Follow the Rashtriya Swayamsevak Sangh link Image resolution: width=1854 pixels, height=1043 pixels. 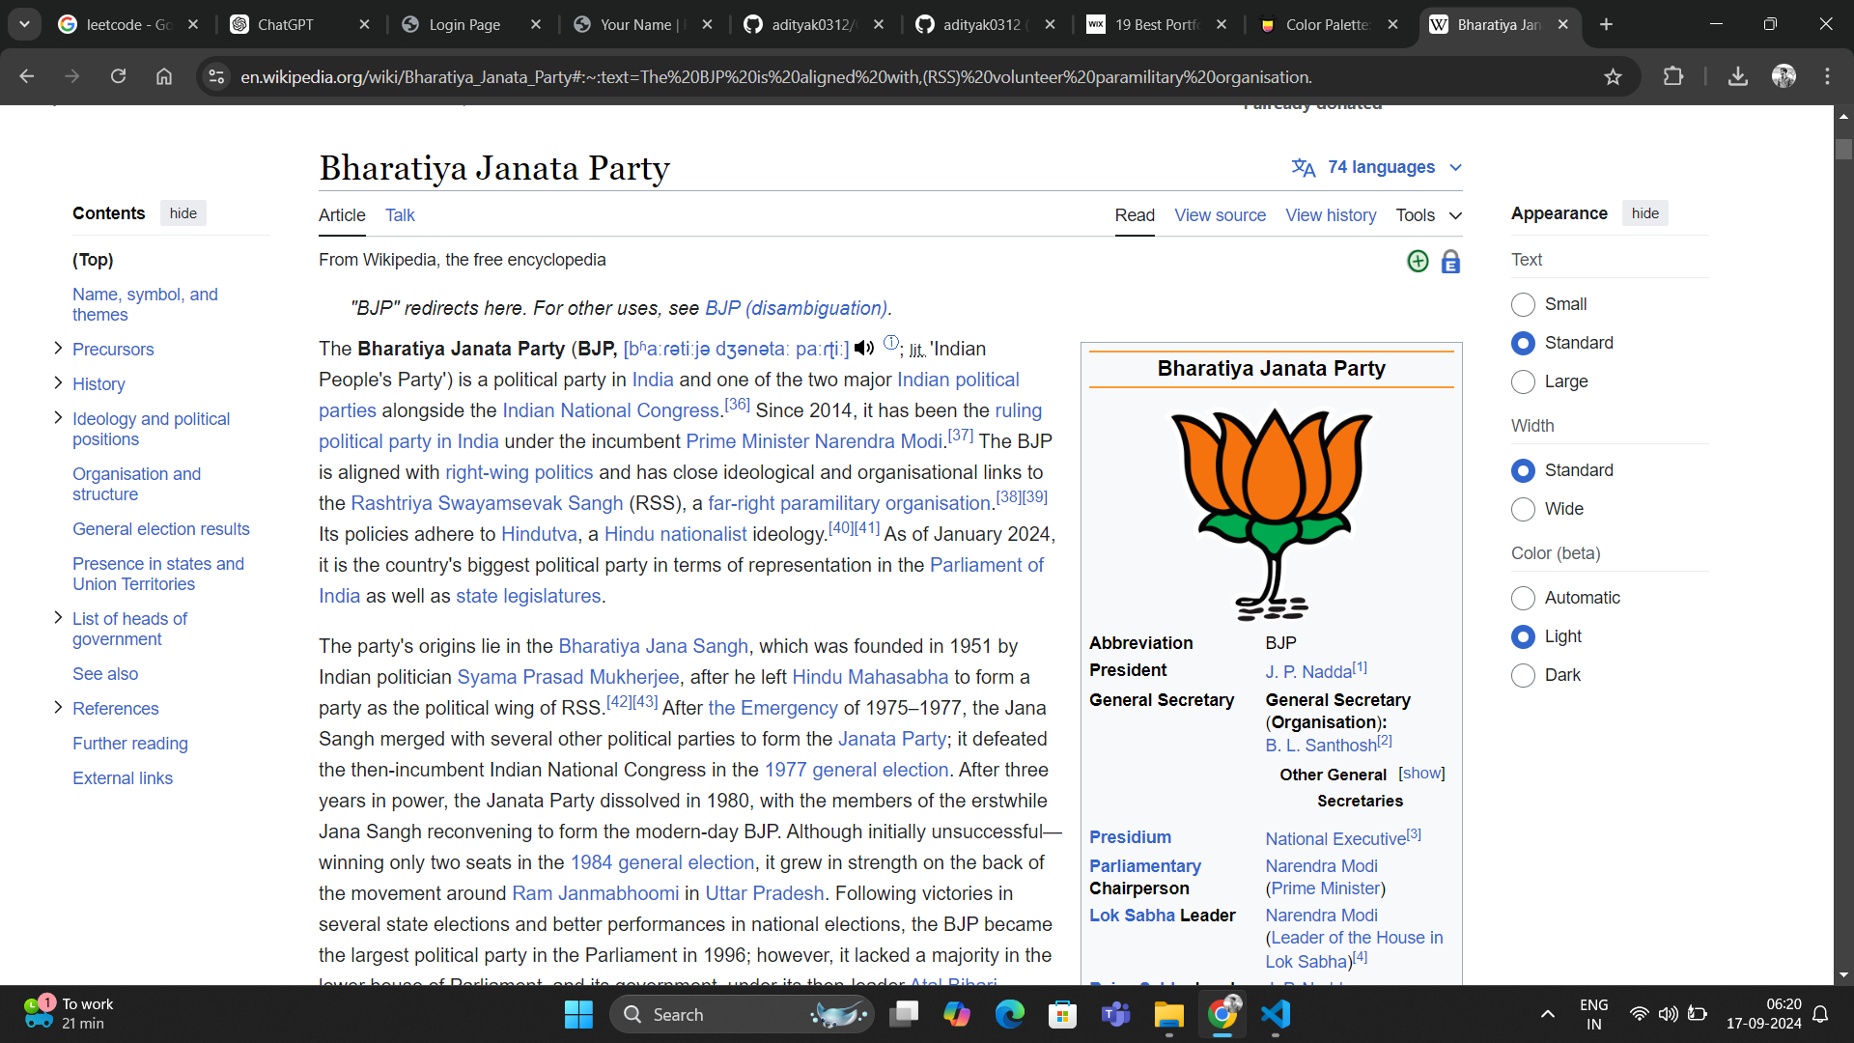(x=487, y=503)
